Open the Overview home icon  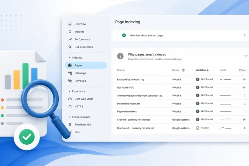70,24
